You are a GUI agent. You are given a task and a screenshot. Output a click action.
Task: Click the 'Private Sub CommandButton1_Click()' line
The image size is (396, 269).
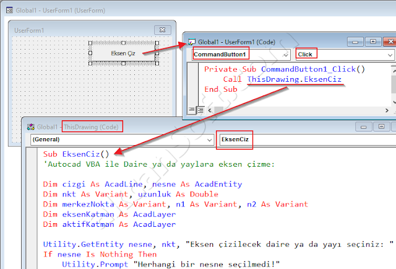pyautogui.click(x=285, y=69)
